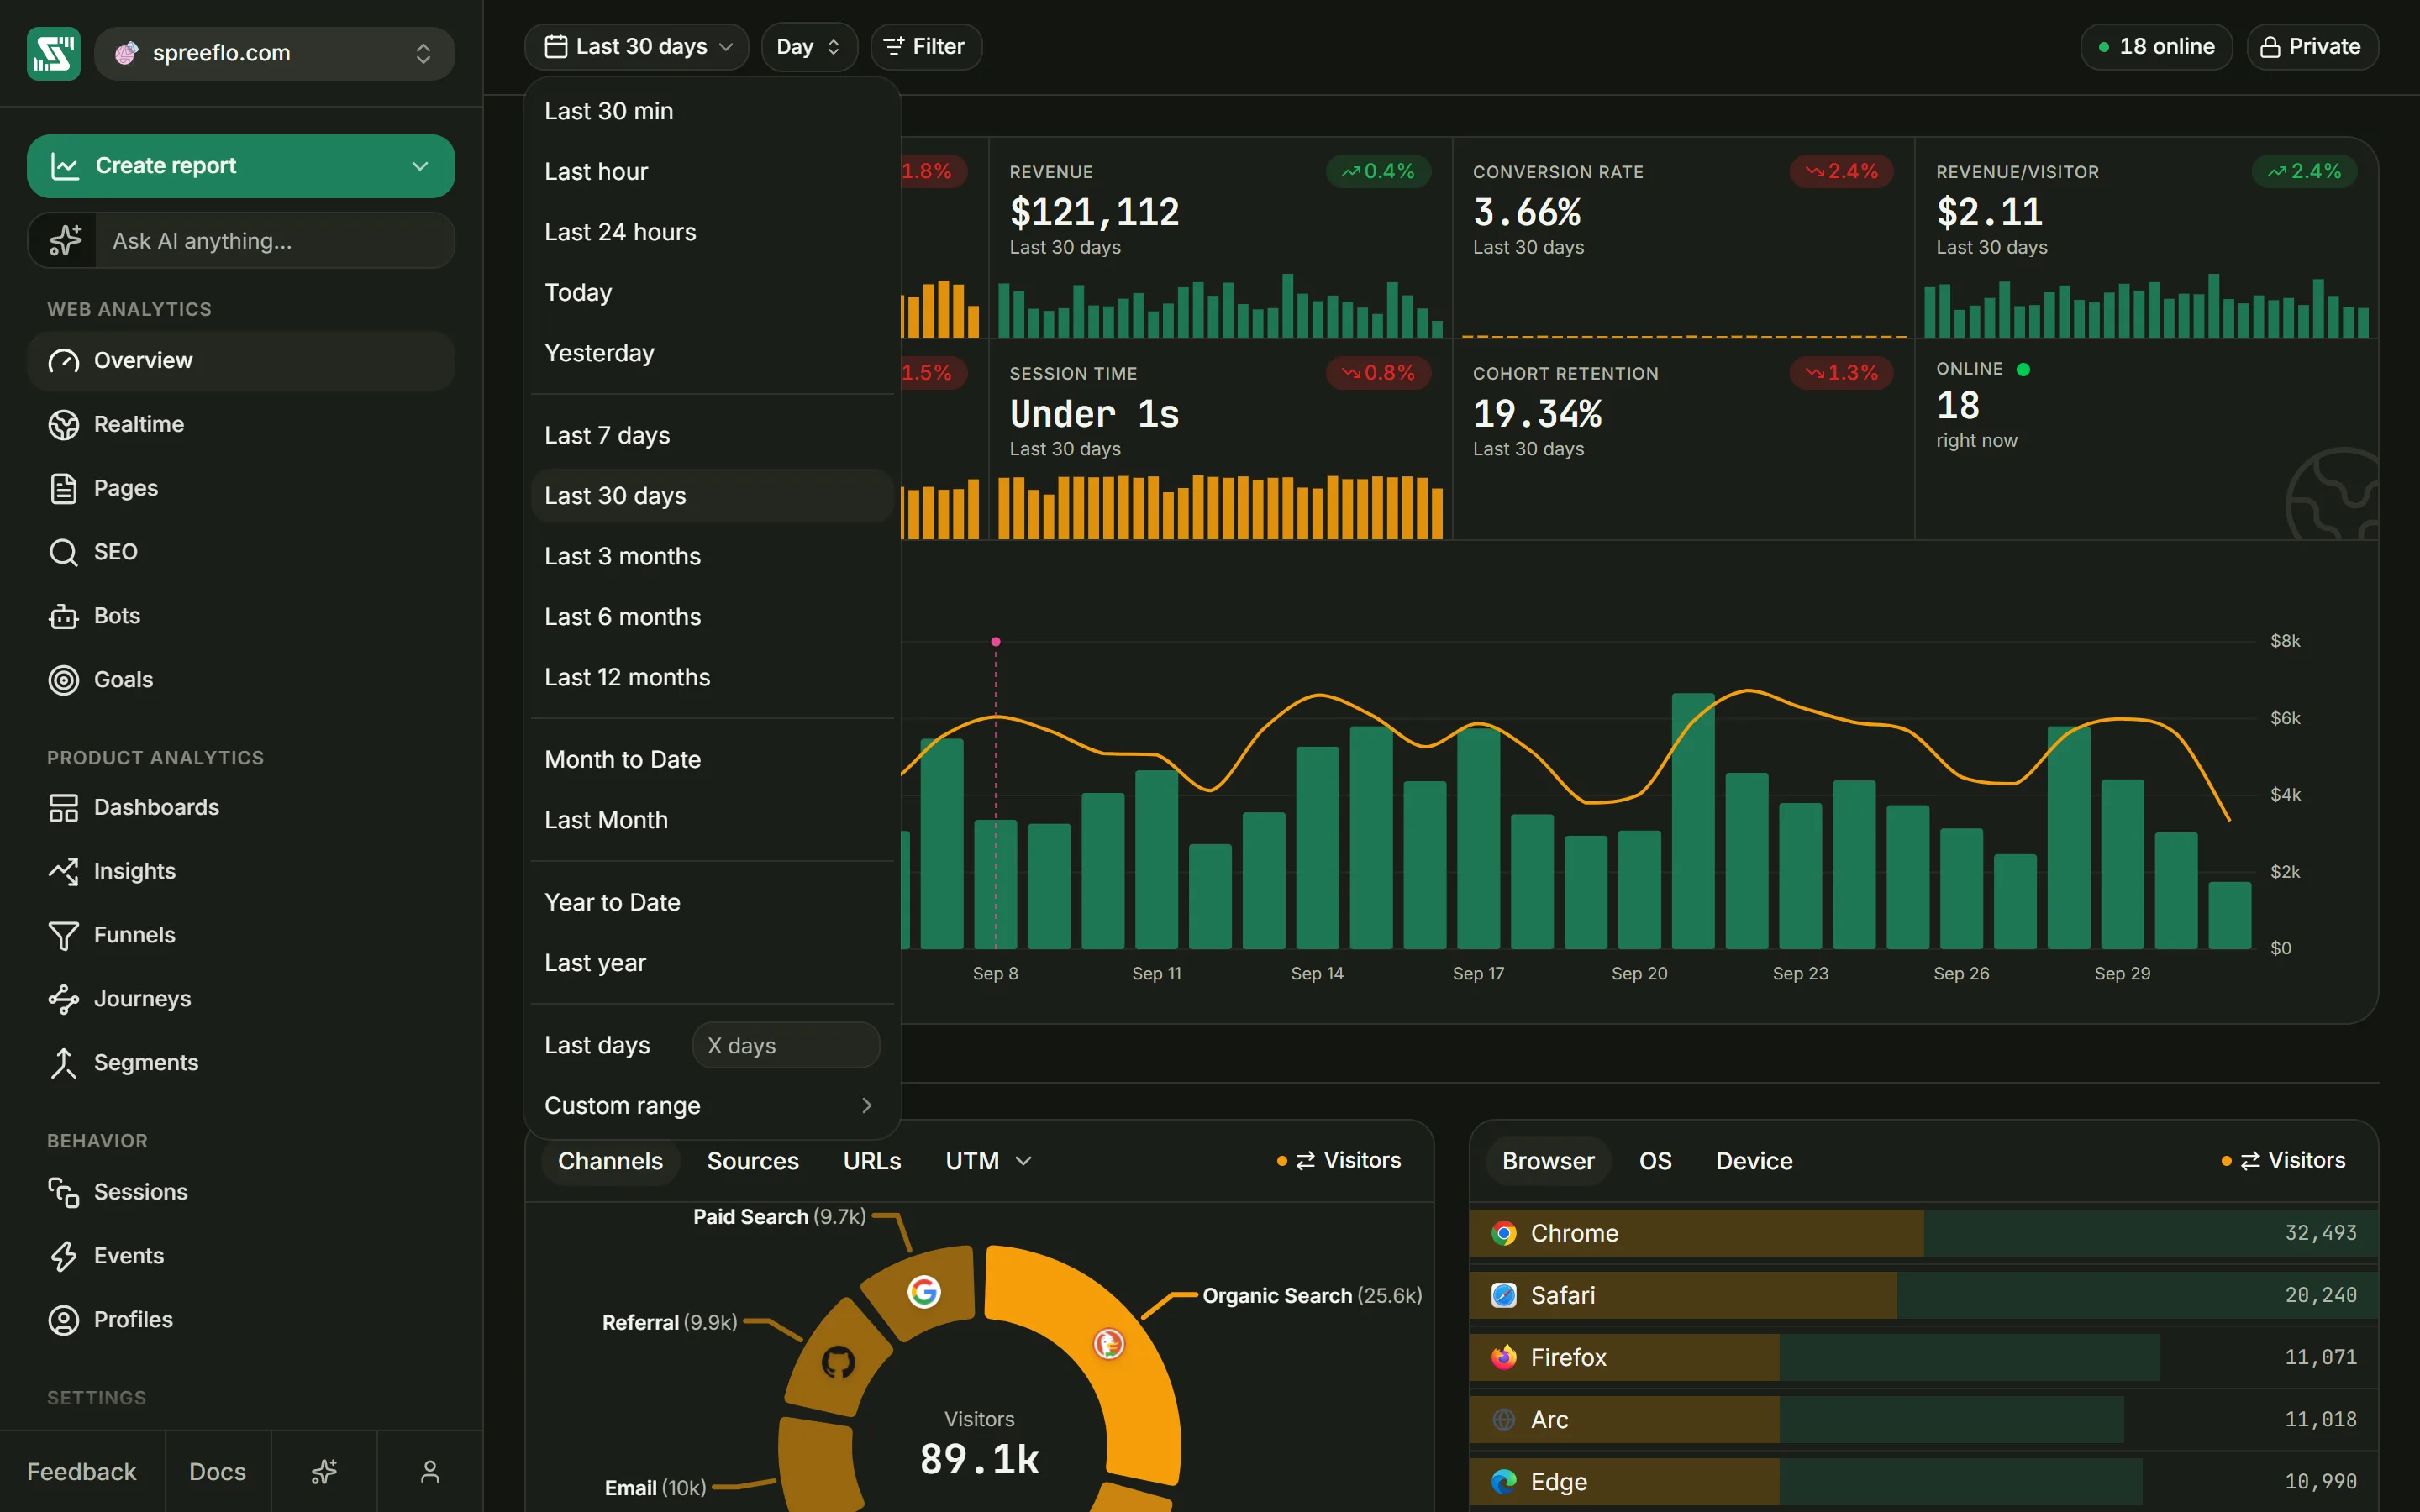Open Journeys route icon in sidebar
2420x1512 pixels.
click(63, 999)
